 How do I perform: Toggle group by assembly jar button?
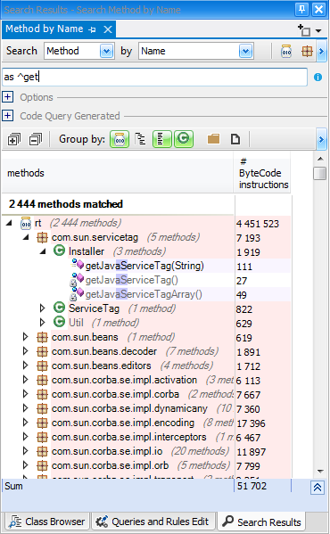click(x=120, y=139)
